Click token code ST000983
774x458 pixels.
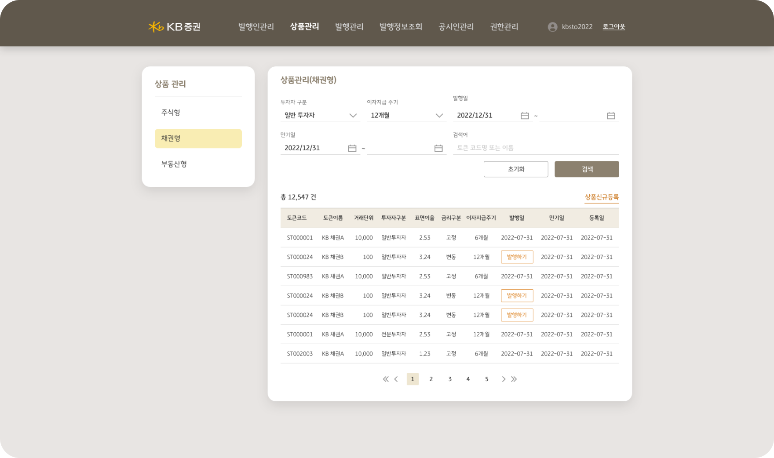pos(300,276)
